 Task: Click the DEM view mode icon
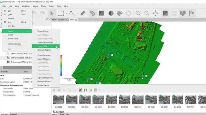101,13
